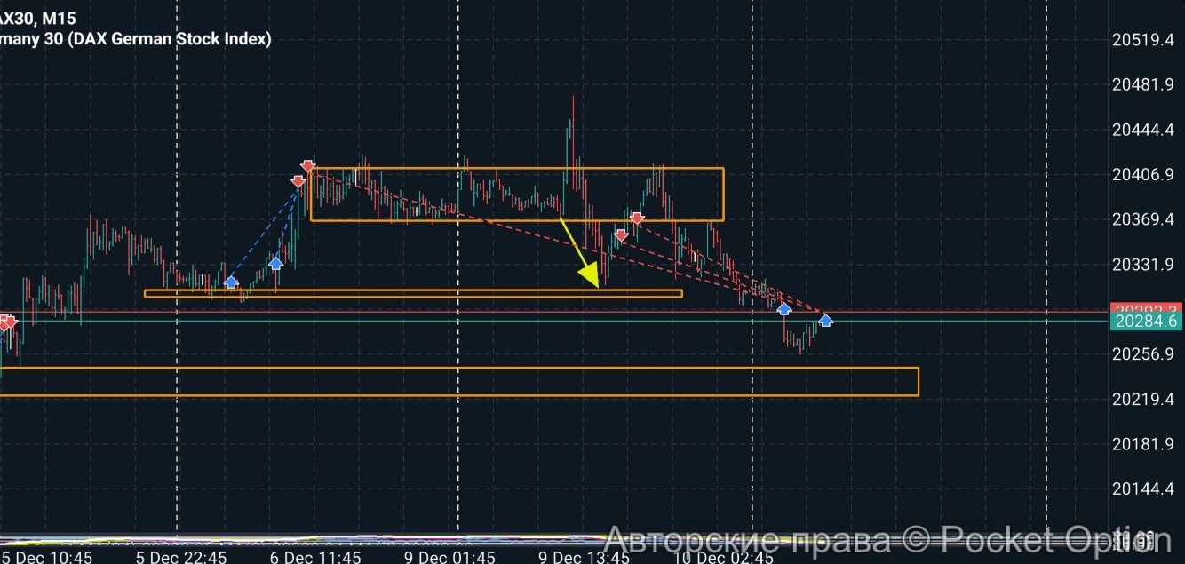Image resolution: width=1185 pixels, height=564 pixels.
Task: Click the 20406.9 level on the price axis
Action: (x=1143, y=175)
